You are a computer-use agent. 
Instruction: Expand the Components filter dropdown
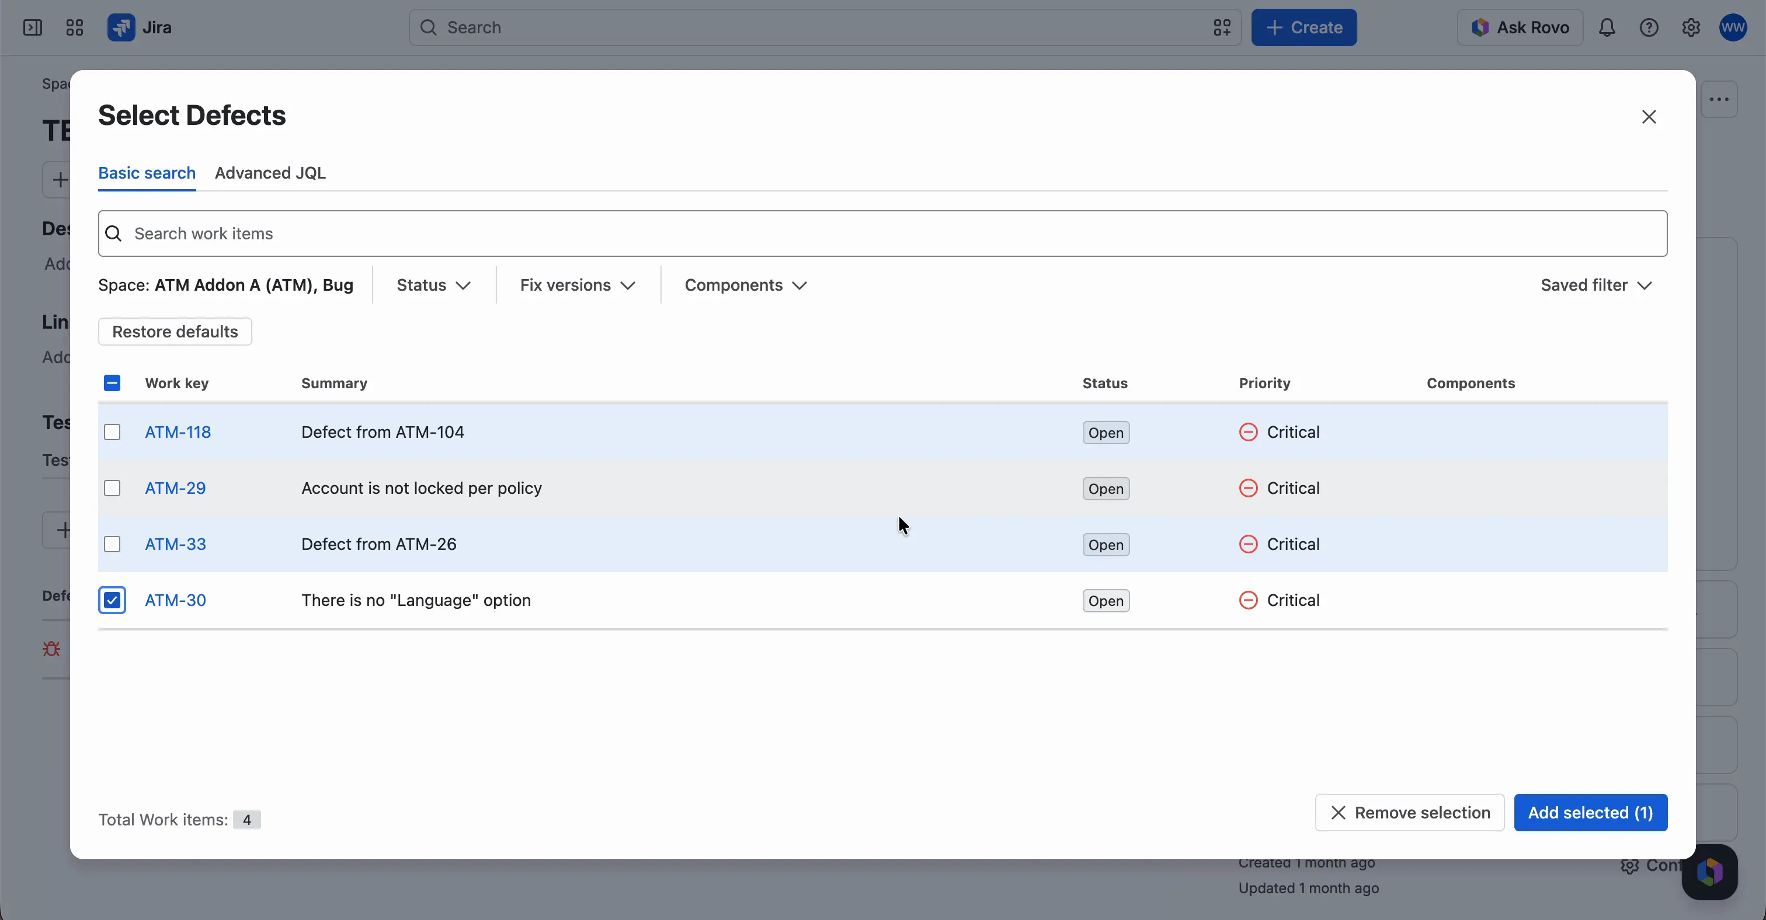click(745, 285)
